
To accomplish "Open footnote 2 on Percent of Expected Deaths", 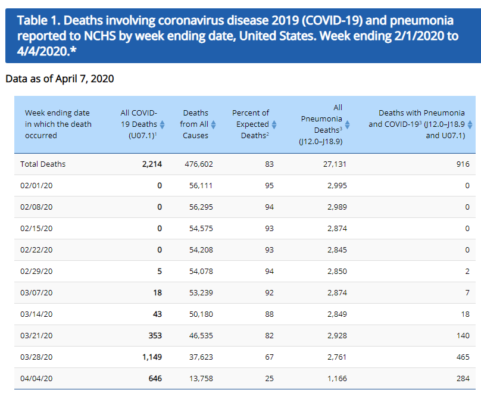I will click(268, 134).
